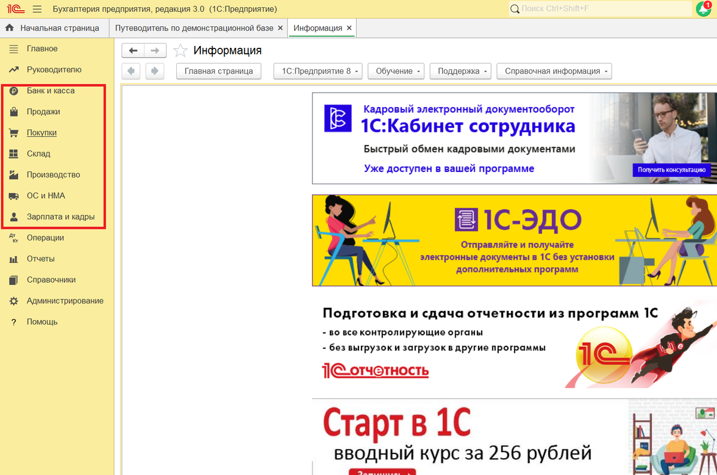This screenshot has width=717, height=475.
Task: Switch to the Начальная страница tab
Action: coord(54,28)
